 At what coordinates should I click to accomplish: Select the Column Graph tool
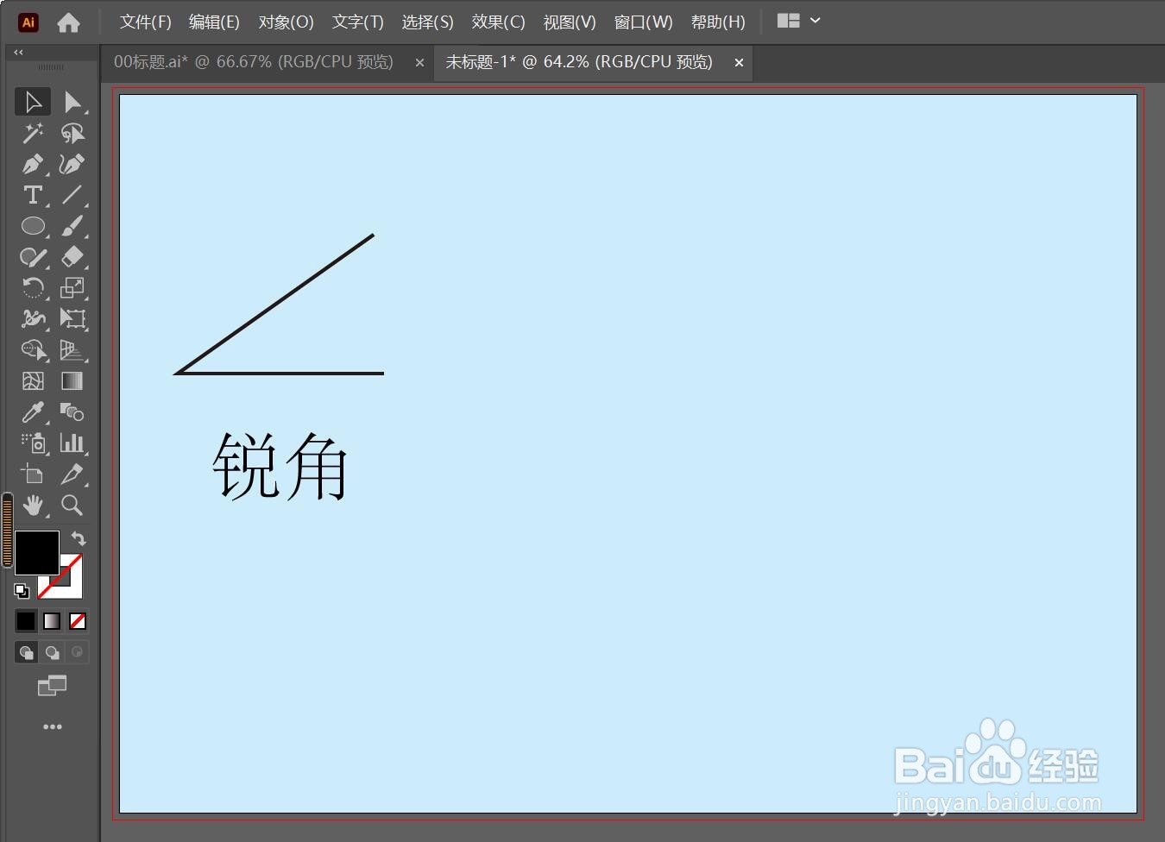(72, 443)
